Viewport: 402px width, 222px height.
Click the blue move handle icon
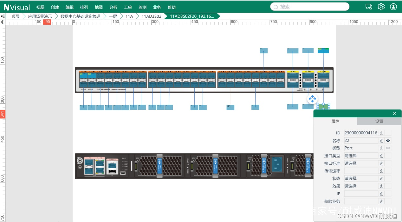(312, 99)
